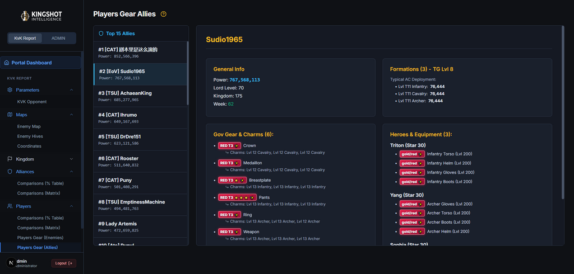
Task: Select player #5 [TSU] DrDre151
Action: point(140,140)
